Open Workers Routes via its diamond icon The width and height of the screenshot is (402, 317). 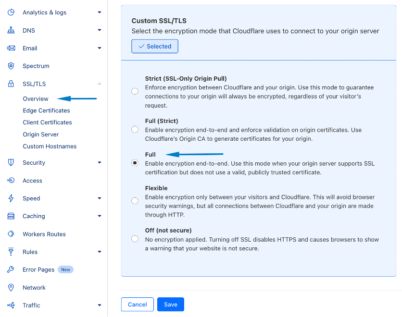point(11,234)
